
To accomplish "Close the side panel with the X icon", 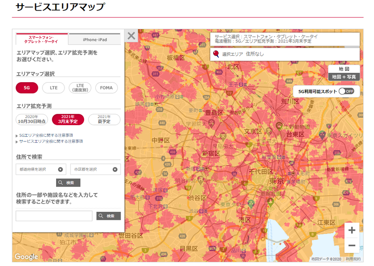I will (131, 36).
